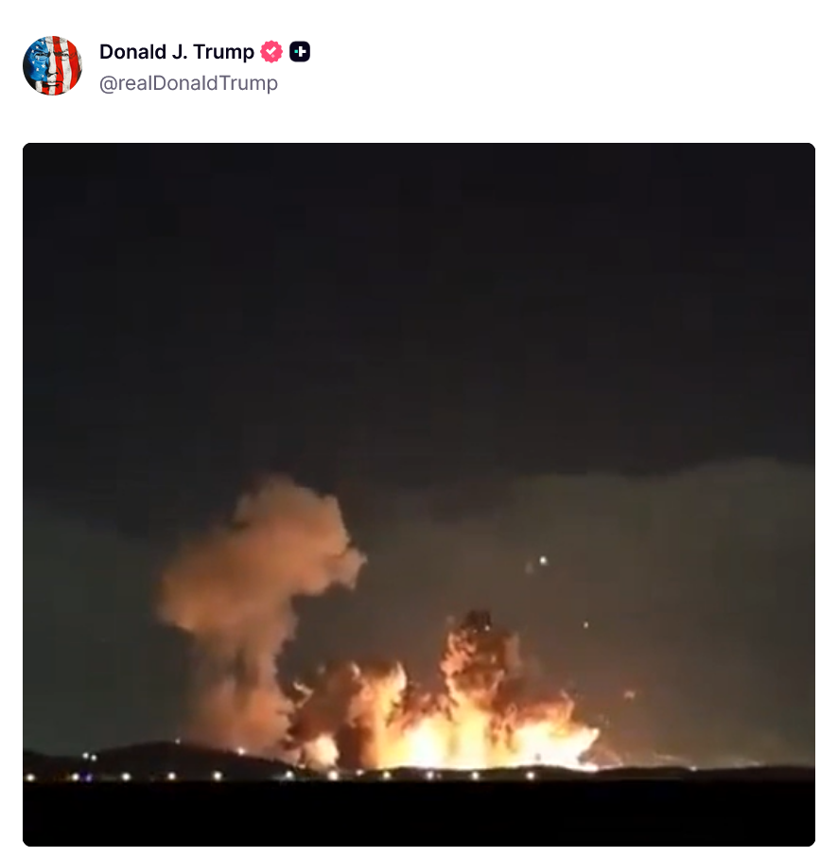This screenshot has width=838, height=857.
Task: Click the black plus badge beside name
Action: tap(300, 52)
